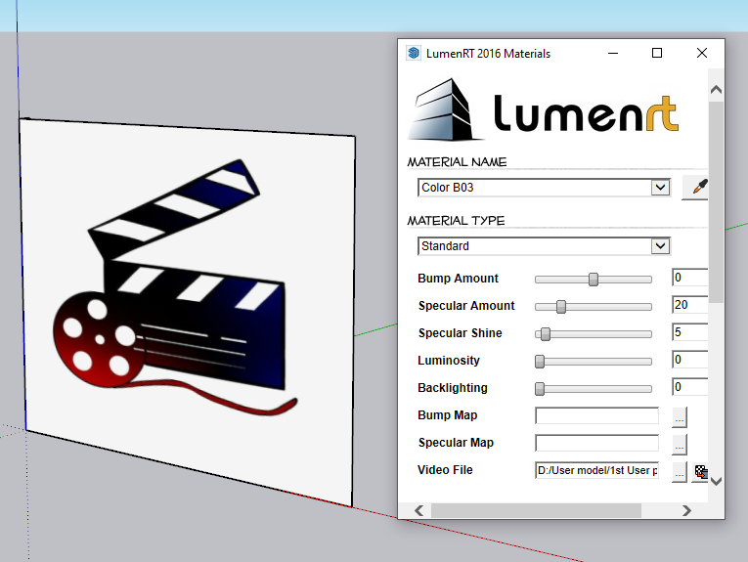
Task: Click the Video File path field
Action: [x=596, y=471]
